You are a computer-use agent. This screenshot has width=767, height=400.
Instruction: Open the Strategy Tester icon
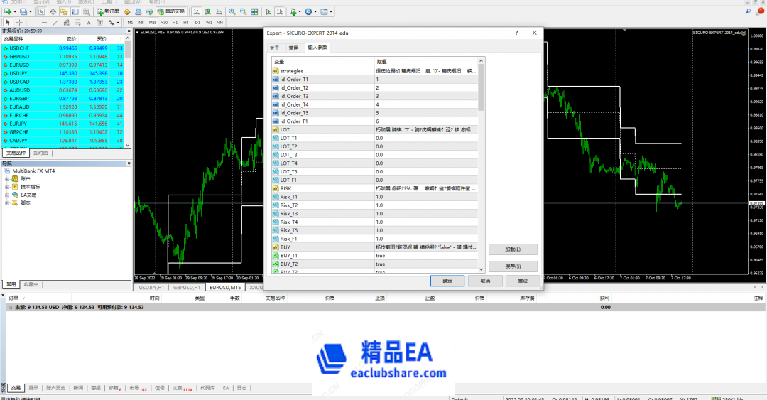click(87, 11)
